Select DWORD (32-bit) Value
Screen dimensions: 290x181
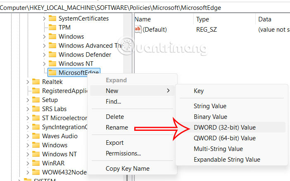(x=232, y=128)
